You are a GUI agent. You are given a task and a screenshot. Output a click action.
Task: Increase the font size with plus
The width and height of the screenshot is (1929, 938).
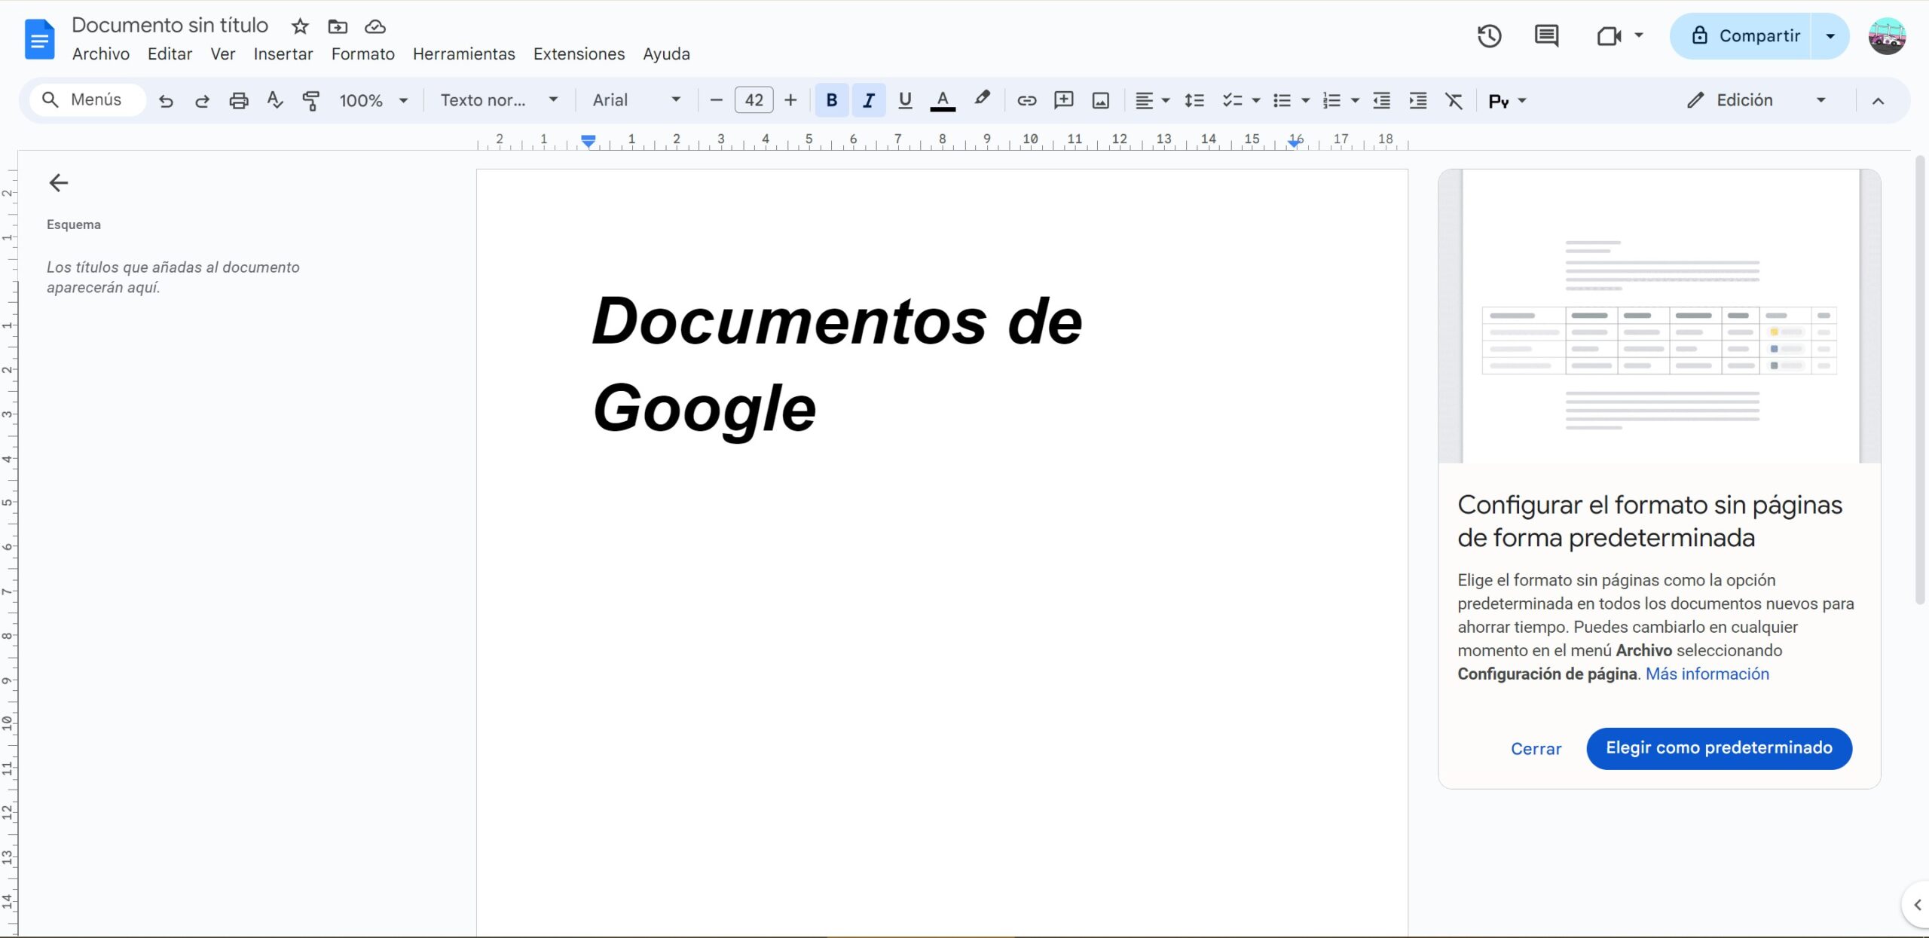coord(790,100)
